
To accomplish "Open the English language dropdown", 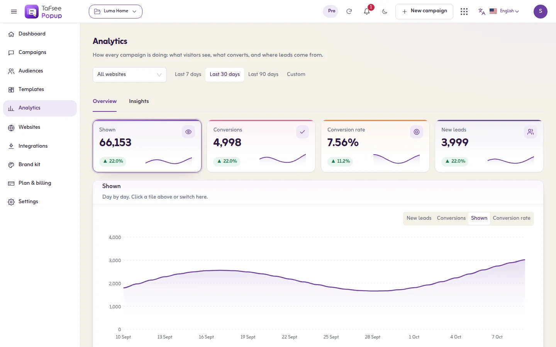I will pos(505,11).
